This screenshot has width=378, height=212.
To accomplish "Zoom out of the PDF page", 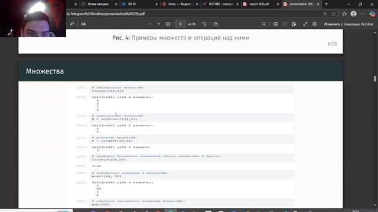I will coord(149,24).
